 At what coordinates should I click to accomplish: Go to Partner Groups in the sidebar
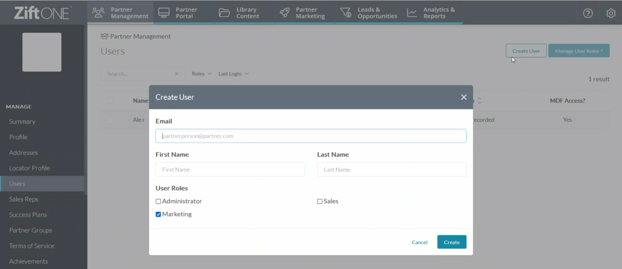[31, 230]
